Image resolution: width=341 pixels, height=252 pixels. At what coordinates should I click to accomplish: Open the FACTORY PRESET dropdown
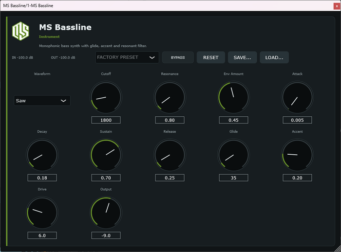click(127, 57)
